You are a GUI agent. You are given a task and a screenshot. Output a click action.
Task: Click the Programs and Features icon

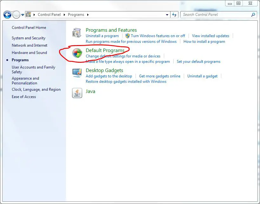[x=77, y=33]
